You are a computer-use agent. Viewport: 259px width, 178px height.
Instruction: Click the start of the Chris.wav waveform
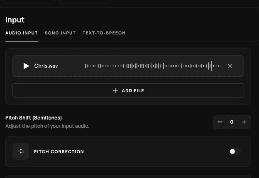point(86,66)
